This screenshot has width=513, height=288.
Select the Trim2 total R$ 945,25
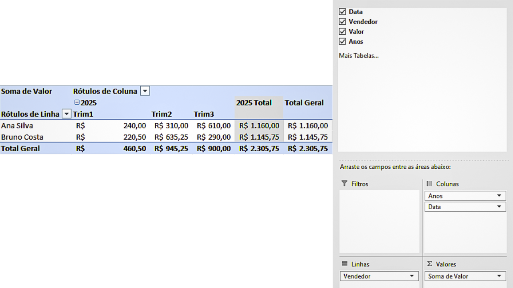click(x=171, y=148)
